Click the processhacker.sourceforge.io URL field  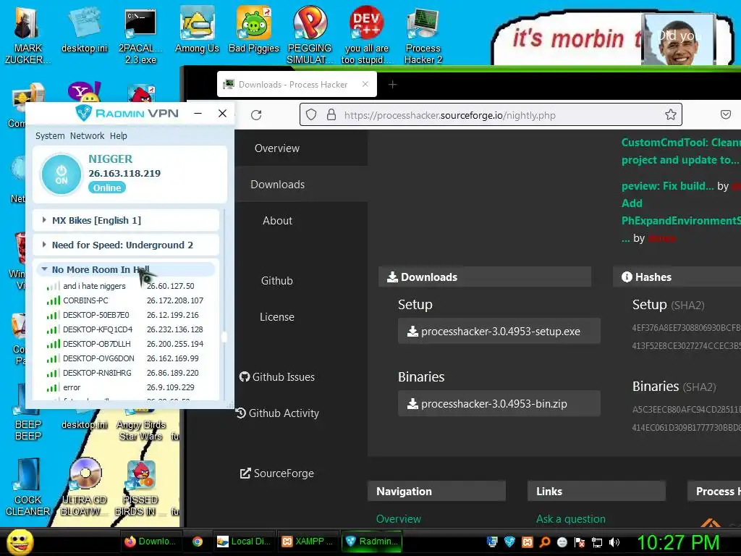(x=491, y=114)
